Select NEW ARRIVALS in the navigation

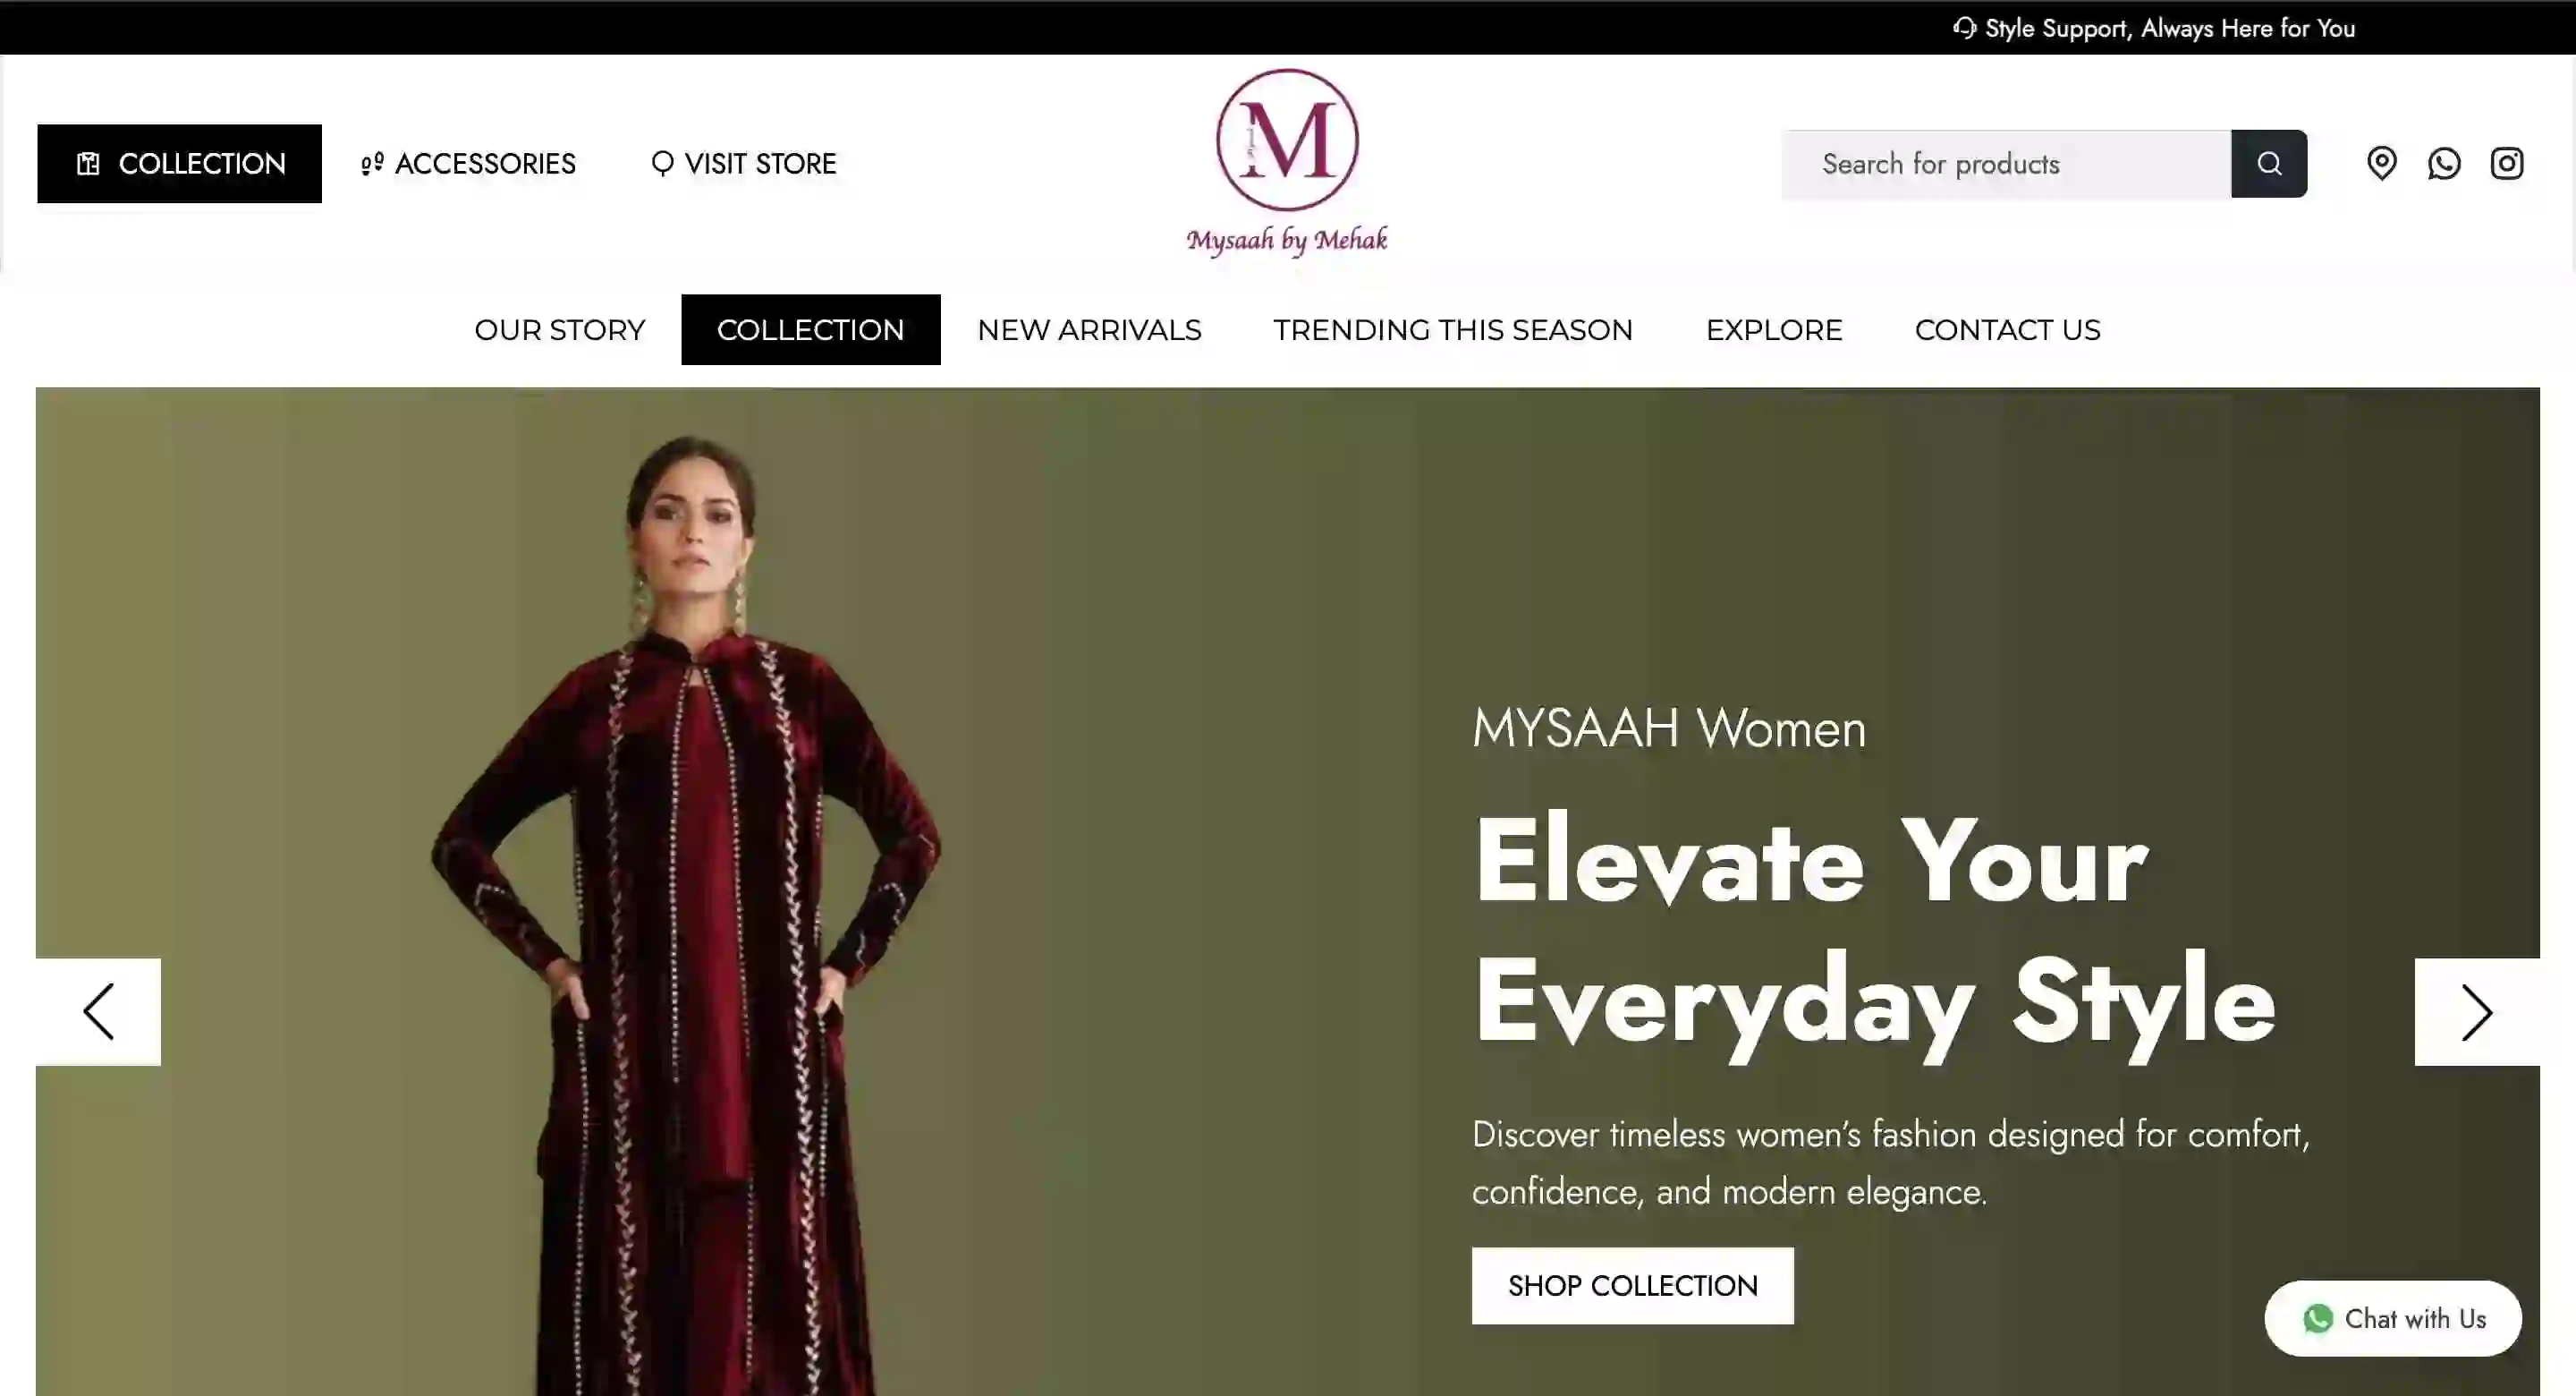point(1089,329)
